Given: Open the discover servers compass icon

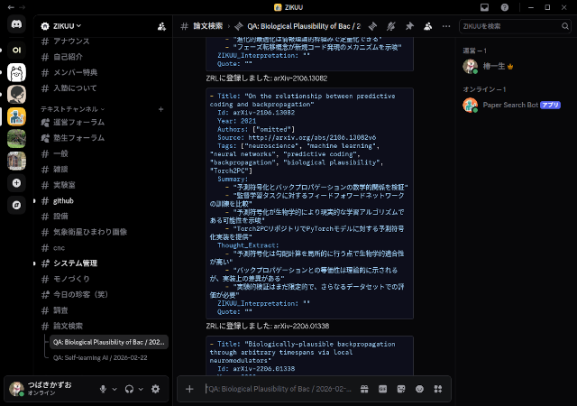Looking at the screenshot, I should point(16,205).
